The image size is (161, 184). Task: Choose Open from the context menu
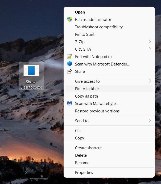pos(109,12)
